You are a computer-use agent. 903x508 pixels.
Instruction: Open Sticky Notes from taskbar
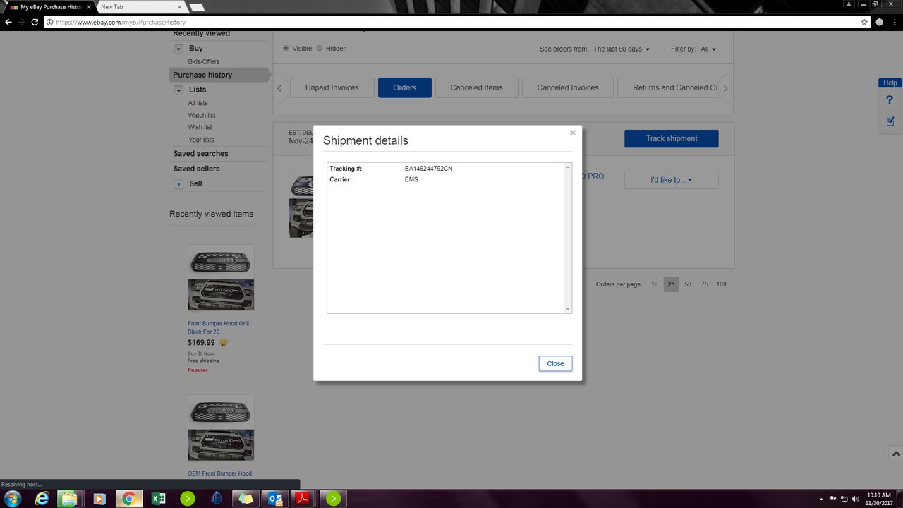point(245,499)
